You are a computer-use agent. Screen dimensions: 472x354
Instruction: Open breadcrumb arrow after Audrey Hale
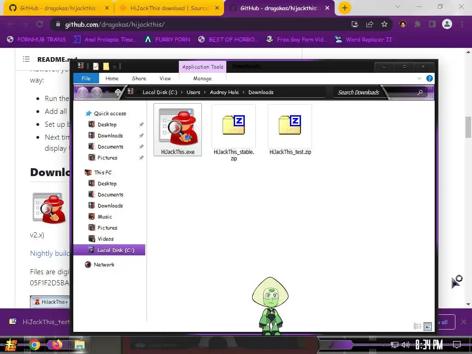(243, 92)
